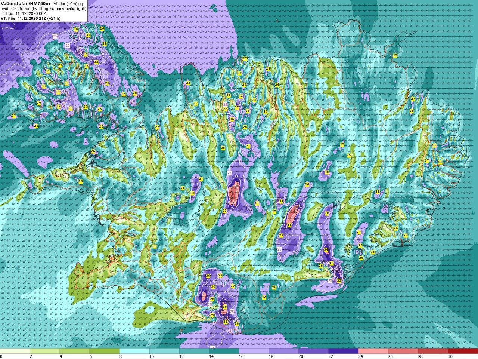
Task: Click legend scale number 12
Action: (181, 356)
